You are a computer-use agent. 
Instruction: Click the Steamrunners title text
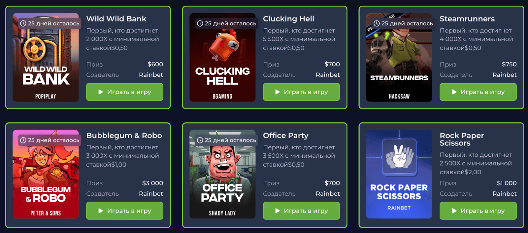point(467,19)
